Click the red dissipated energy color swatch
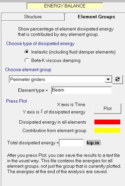 [107, 122]
